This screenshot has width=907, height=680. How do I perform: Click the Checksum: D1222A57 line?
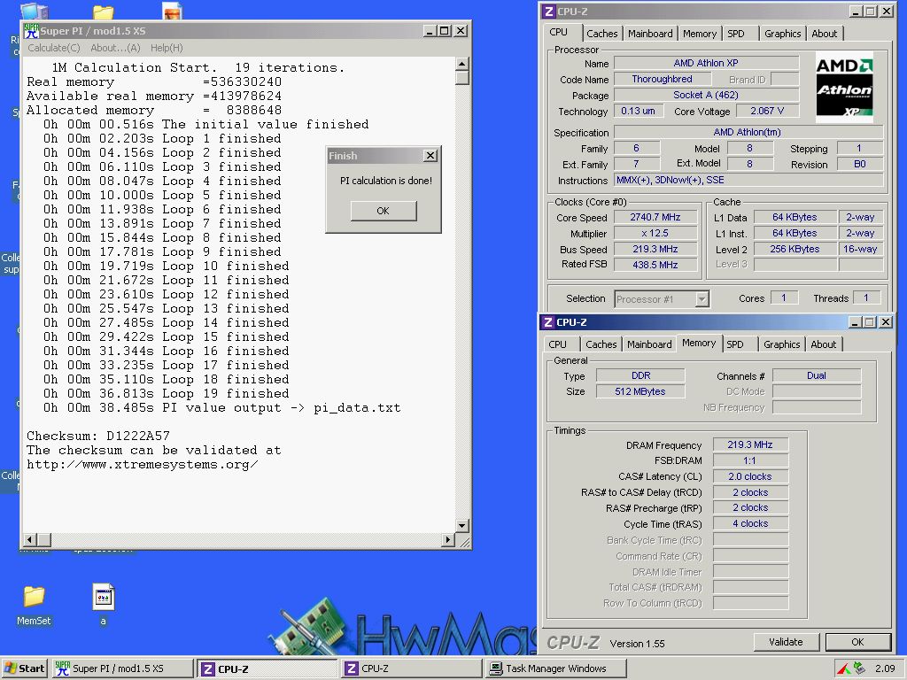click(98, 436)
